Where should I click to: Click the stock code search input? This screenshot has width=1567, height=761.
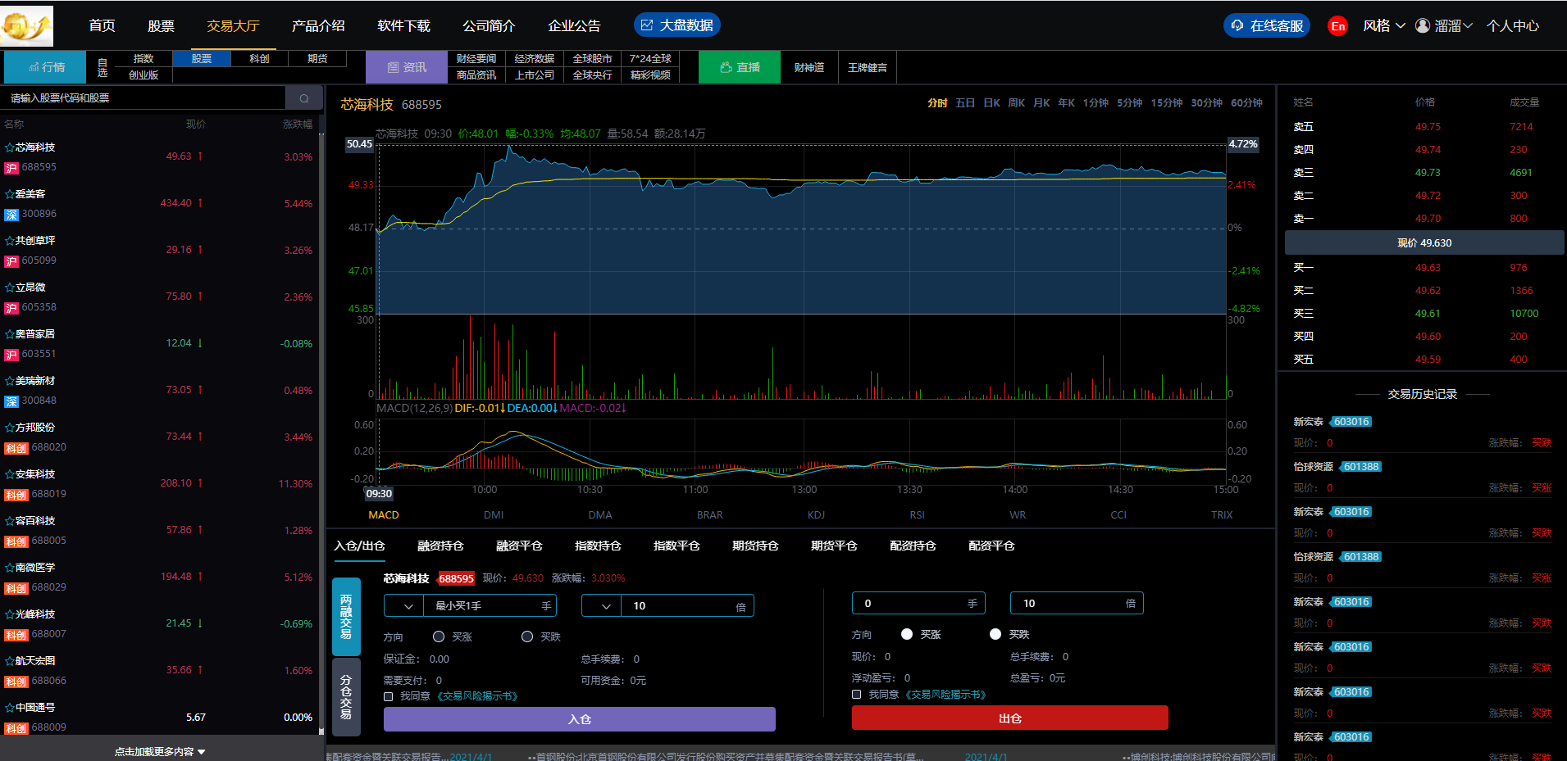144,98
